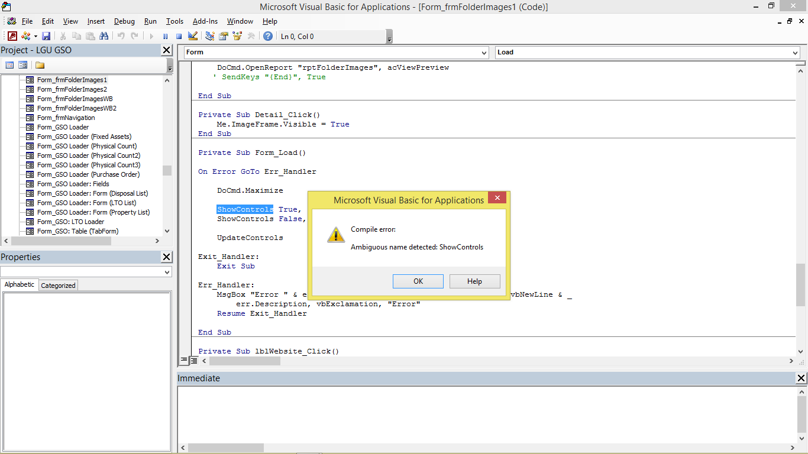808x454 pixels.
Task: Click the Insert Module icon
Action: (x=25, y=36)
